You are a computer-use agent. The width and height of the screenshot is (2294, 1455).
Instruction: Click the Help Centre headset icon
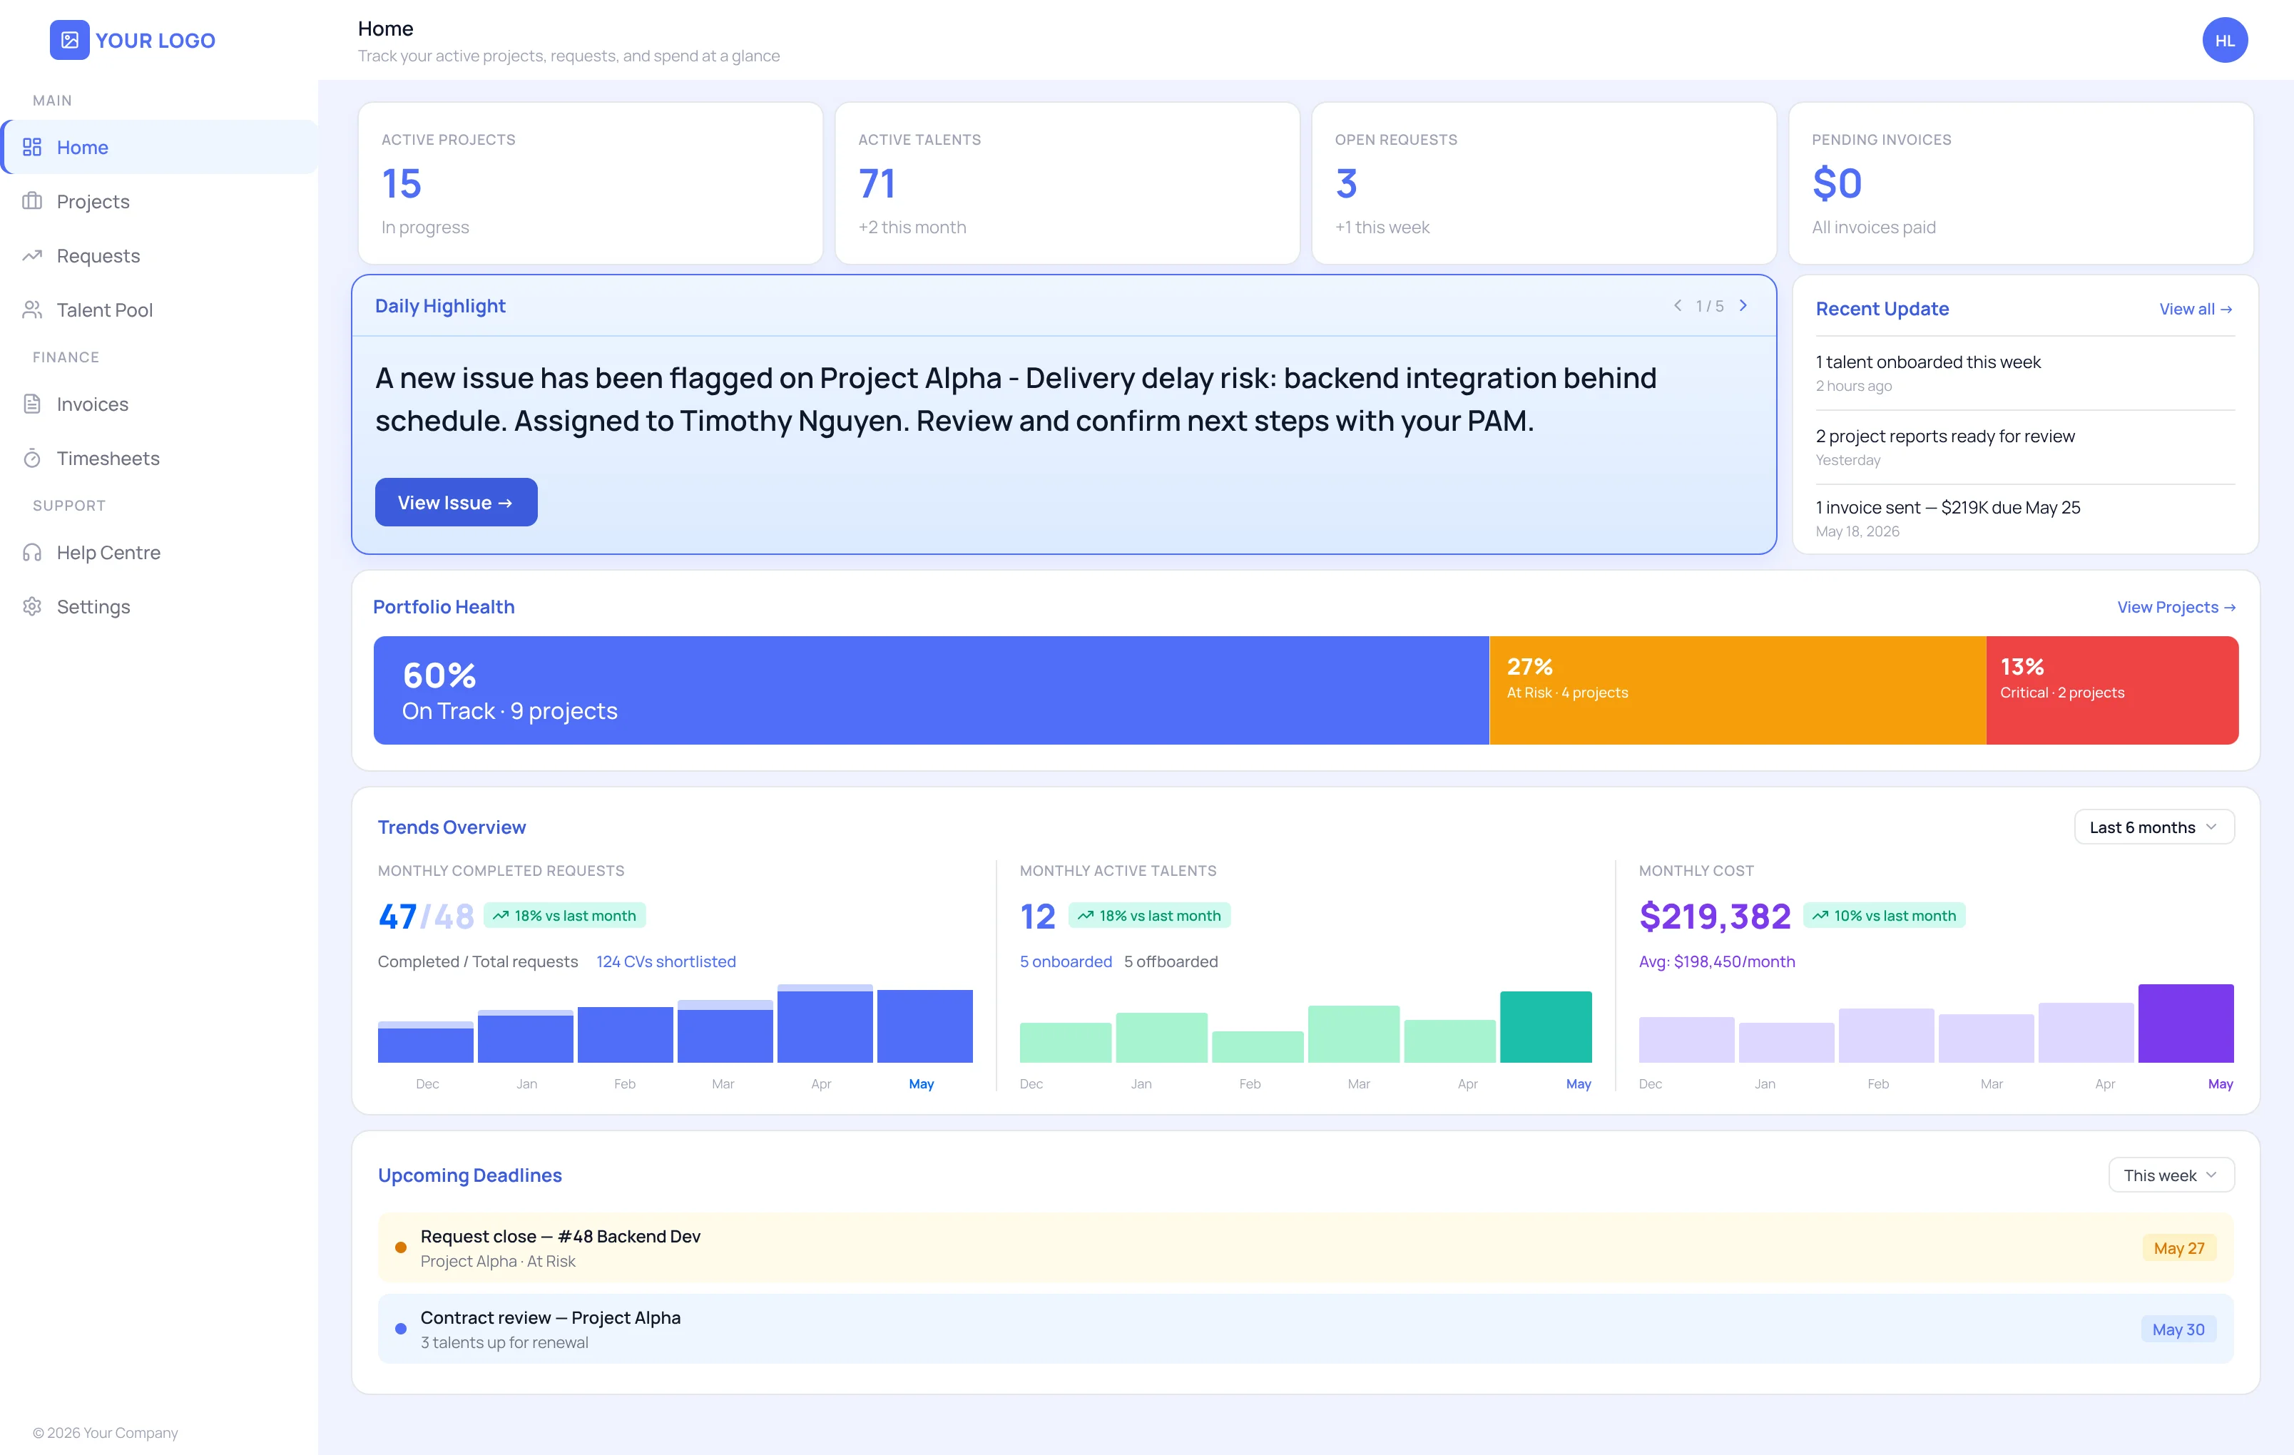32,553
